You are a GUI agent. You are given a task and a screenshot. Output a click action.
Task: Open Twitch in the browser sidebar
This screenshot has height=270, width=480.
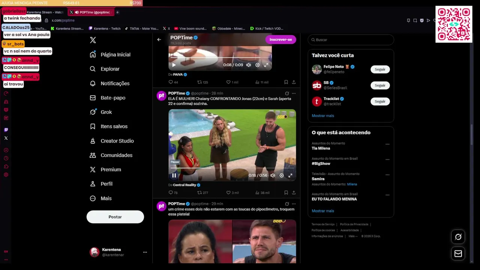(6, 130)
